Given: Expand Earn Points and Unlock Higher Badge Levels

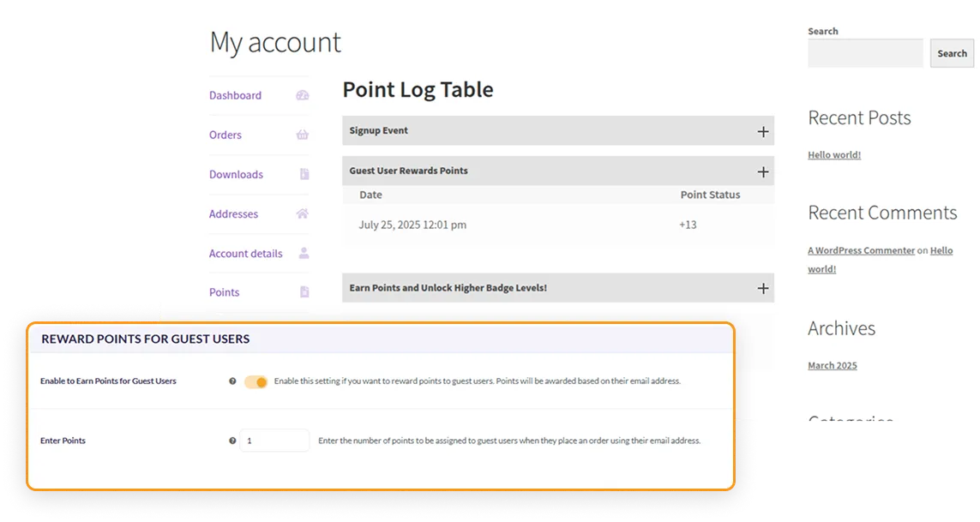Looking at the screenshot, I should (x=557, y=287).
